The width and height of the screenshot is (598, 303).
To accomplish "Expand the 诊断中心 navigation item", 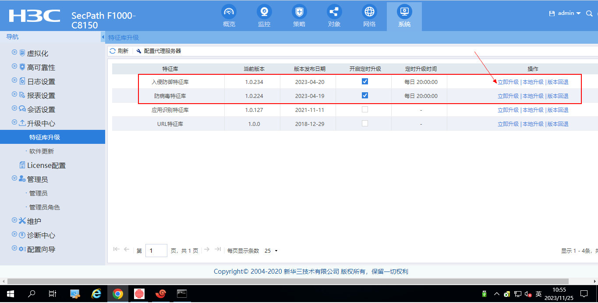I will (14, 235).
